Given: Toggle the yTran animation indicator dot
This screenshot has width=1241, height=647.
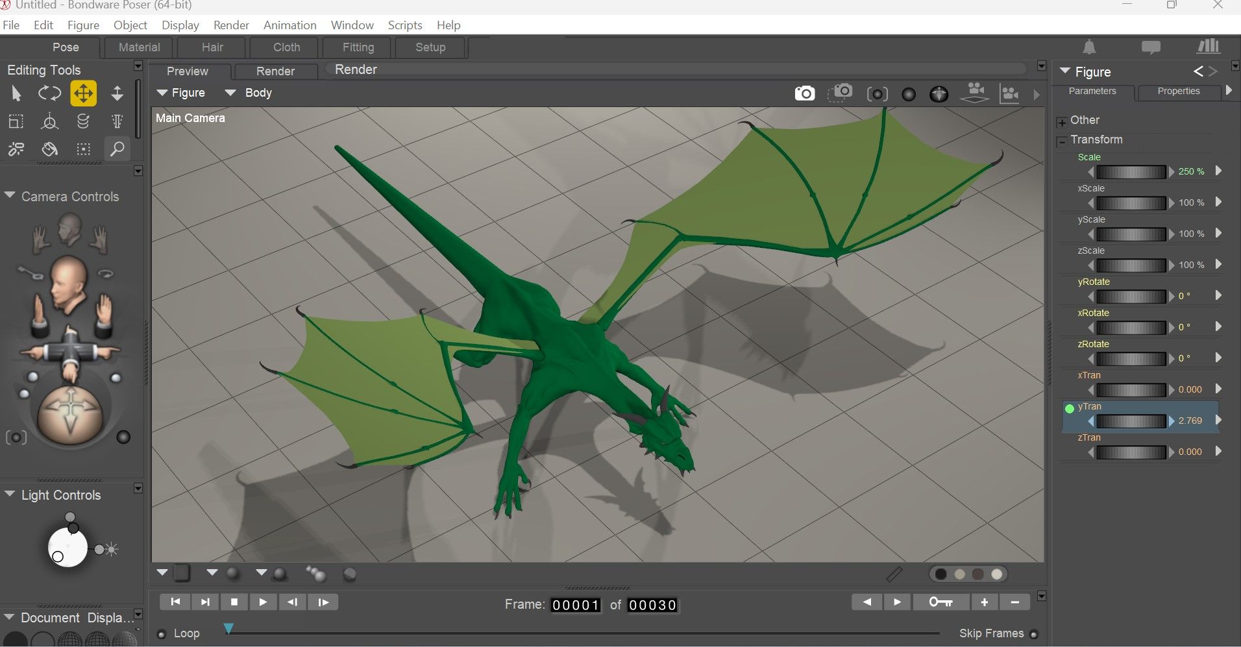Looking at the screenshot, I should [1070, 408].
